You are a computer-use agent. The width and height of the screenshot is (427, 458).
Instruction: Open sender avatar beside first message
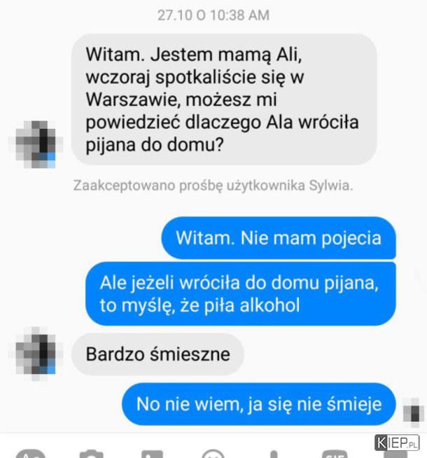tap(36, 144)
